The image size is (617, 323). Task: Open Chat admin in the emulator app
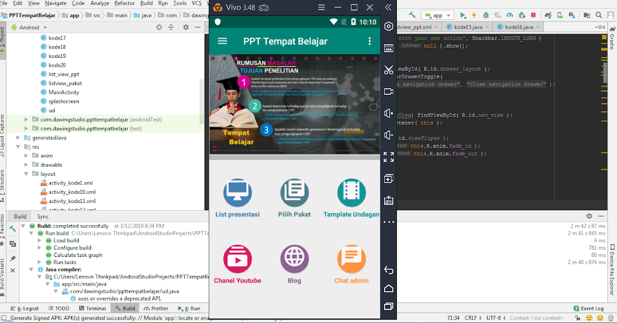click(x=352, y=259)
